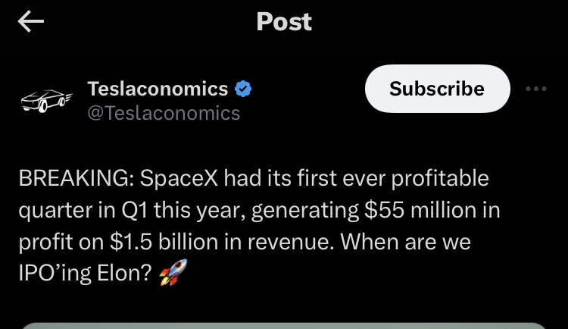Tap the @Teslaconomics handle
The image size is (568, 329).
click(164, 114)
